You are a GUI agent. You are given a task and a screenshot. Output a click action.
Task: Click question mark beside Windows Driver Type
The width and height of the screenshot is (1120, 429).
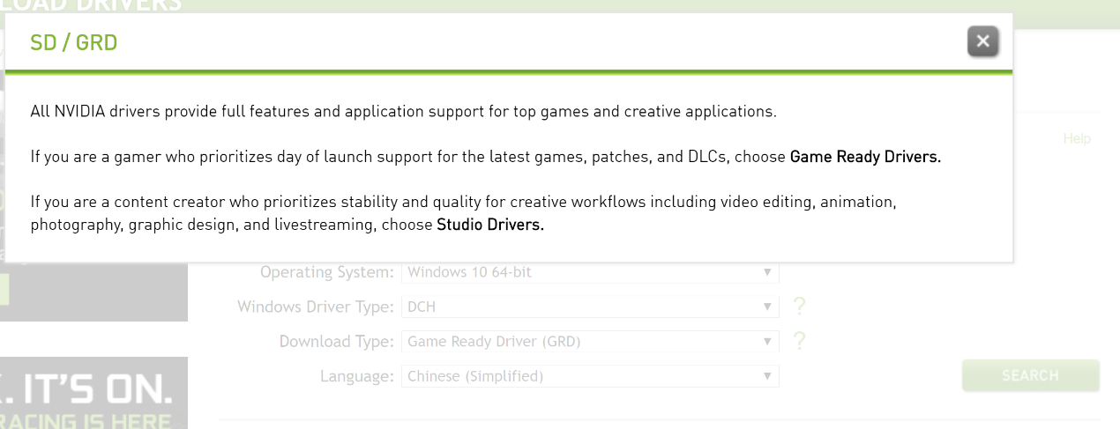click(799, 307)
